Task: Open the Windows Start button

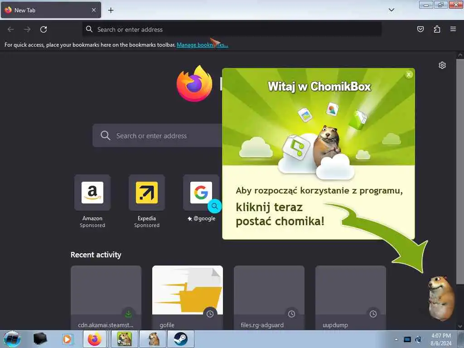Action: pyautogui.click(x=12, y=339)
